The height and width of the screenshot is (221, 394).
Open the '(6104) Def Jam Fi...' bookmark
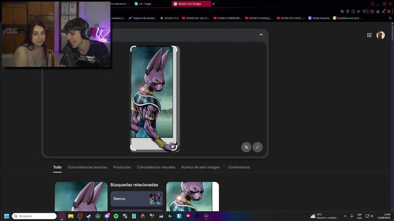(x=195, y=18)
